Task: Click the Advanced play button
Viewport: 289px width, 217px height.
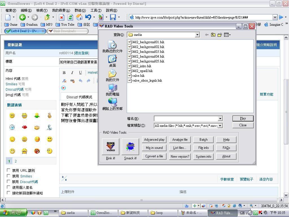Action: (x=154, y=140)
